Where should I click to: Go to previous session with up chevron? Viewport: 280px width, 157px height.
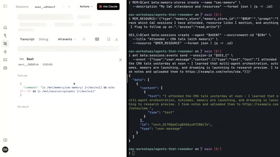pos(63,7)
